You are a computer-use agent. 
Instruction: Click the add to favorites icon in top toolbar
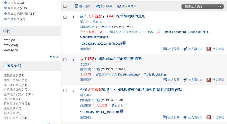tap(98, 6)
